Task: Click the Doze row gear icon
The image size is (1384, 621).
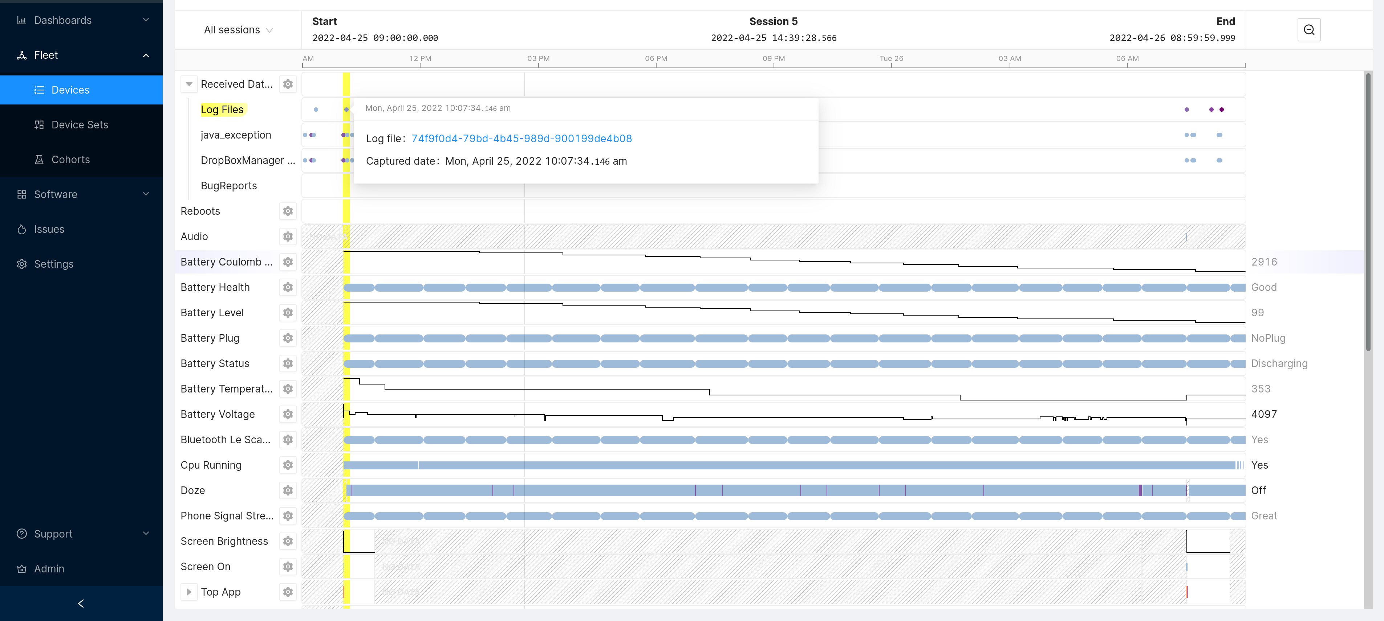Action: click(288, 490)
